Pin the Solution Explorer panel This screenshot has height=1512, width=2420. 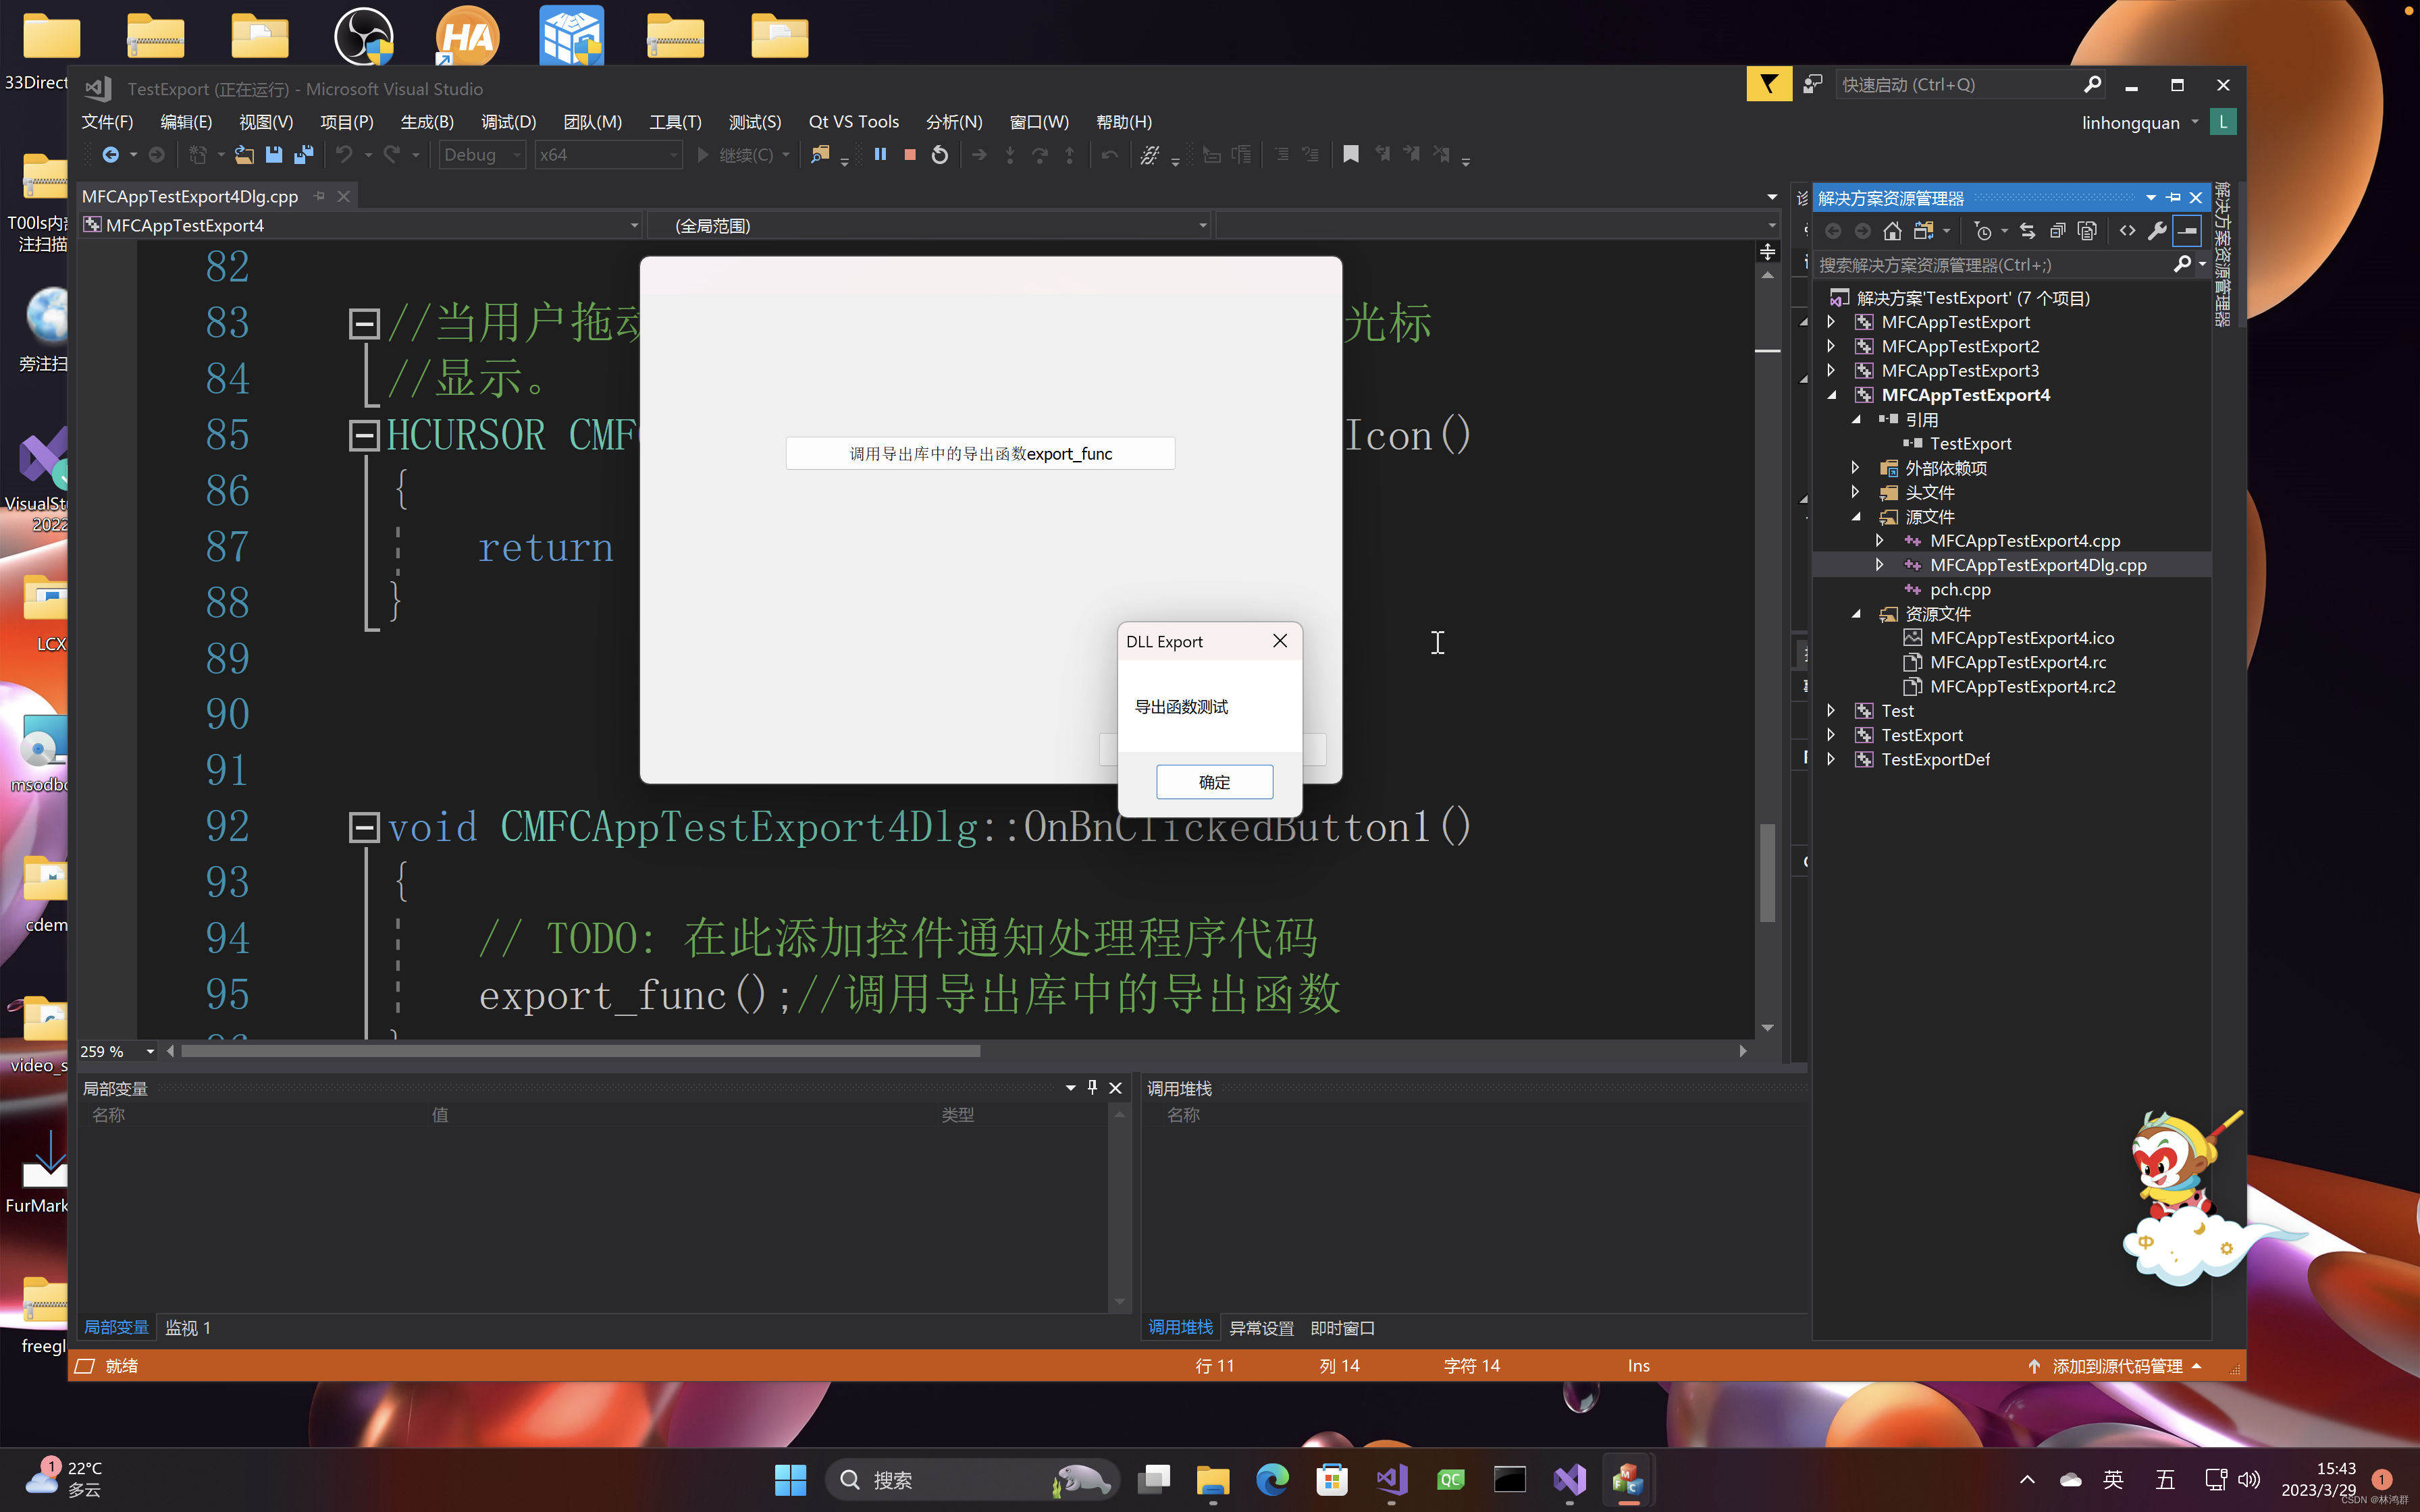tap(2173, 198)
